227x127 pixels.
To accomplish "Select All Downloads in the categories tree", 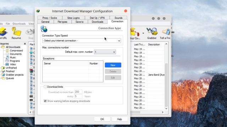I will pos(13,47).
